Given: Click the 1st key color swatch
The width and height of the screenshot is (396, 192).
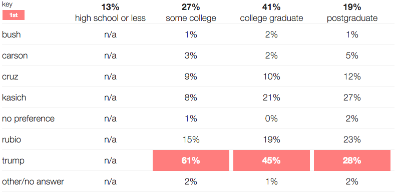Looking at the screenshot, I should pyautogui.click(x=14, y=15).
